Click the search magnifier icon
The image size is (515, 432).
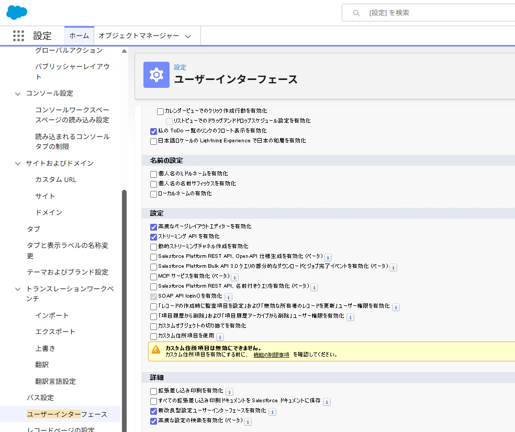(x=356, y=13)
